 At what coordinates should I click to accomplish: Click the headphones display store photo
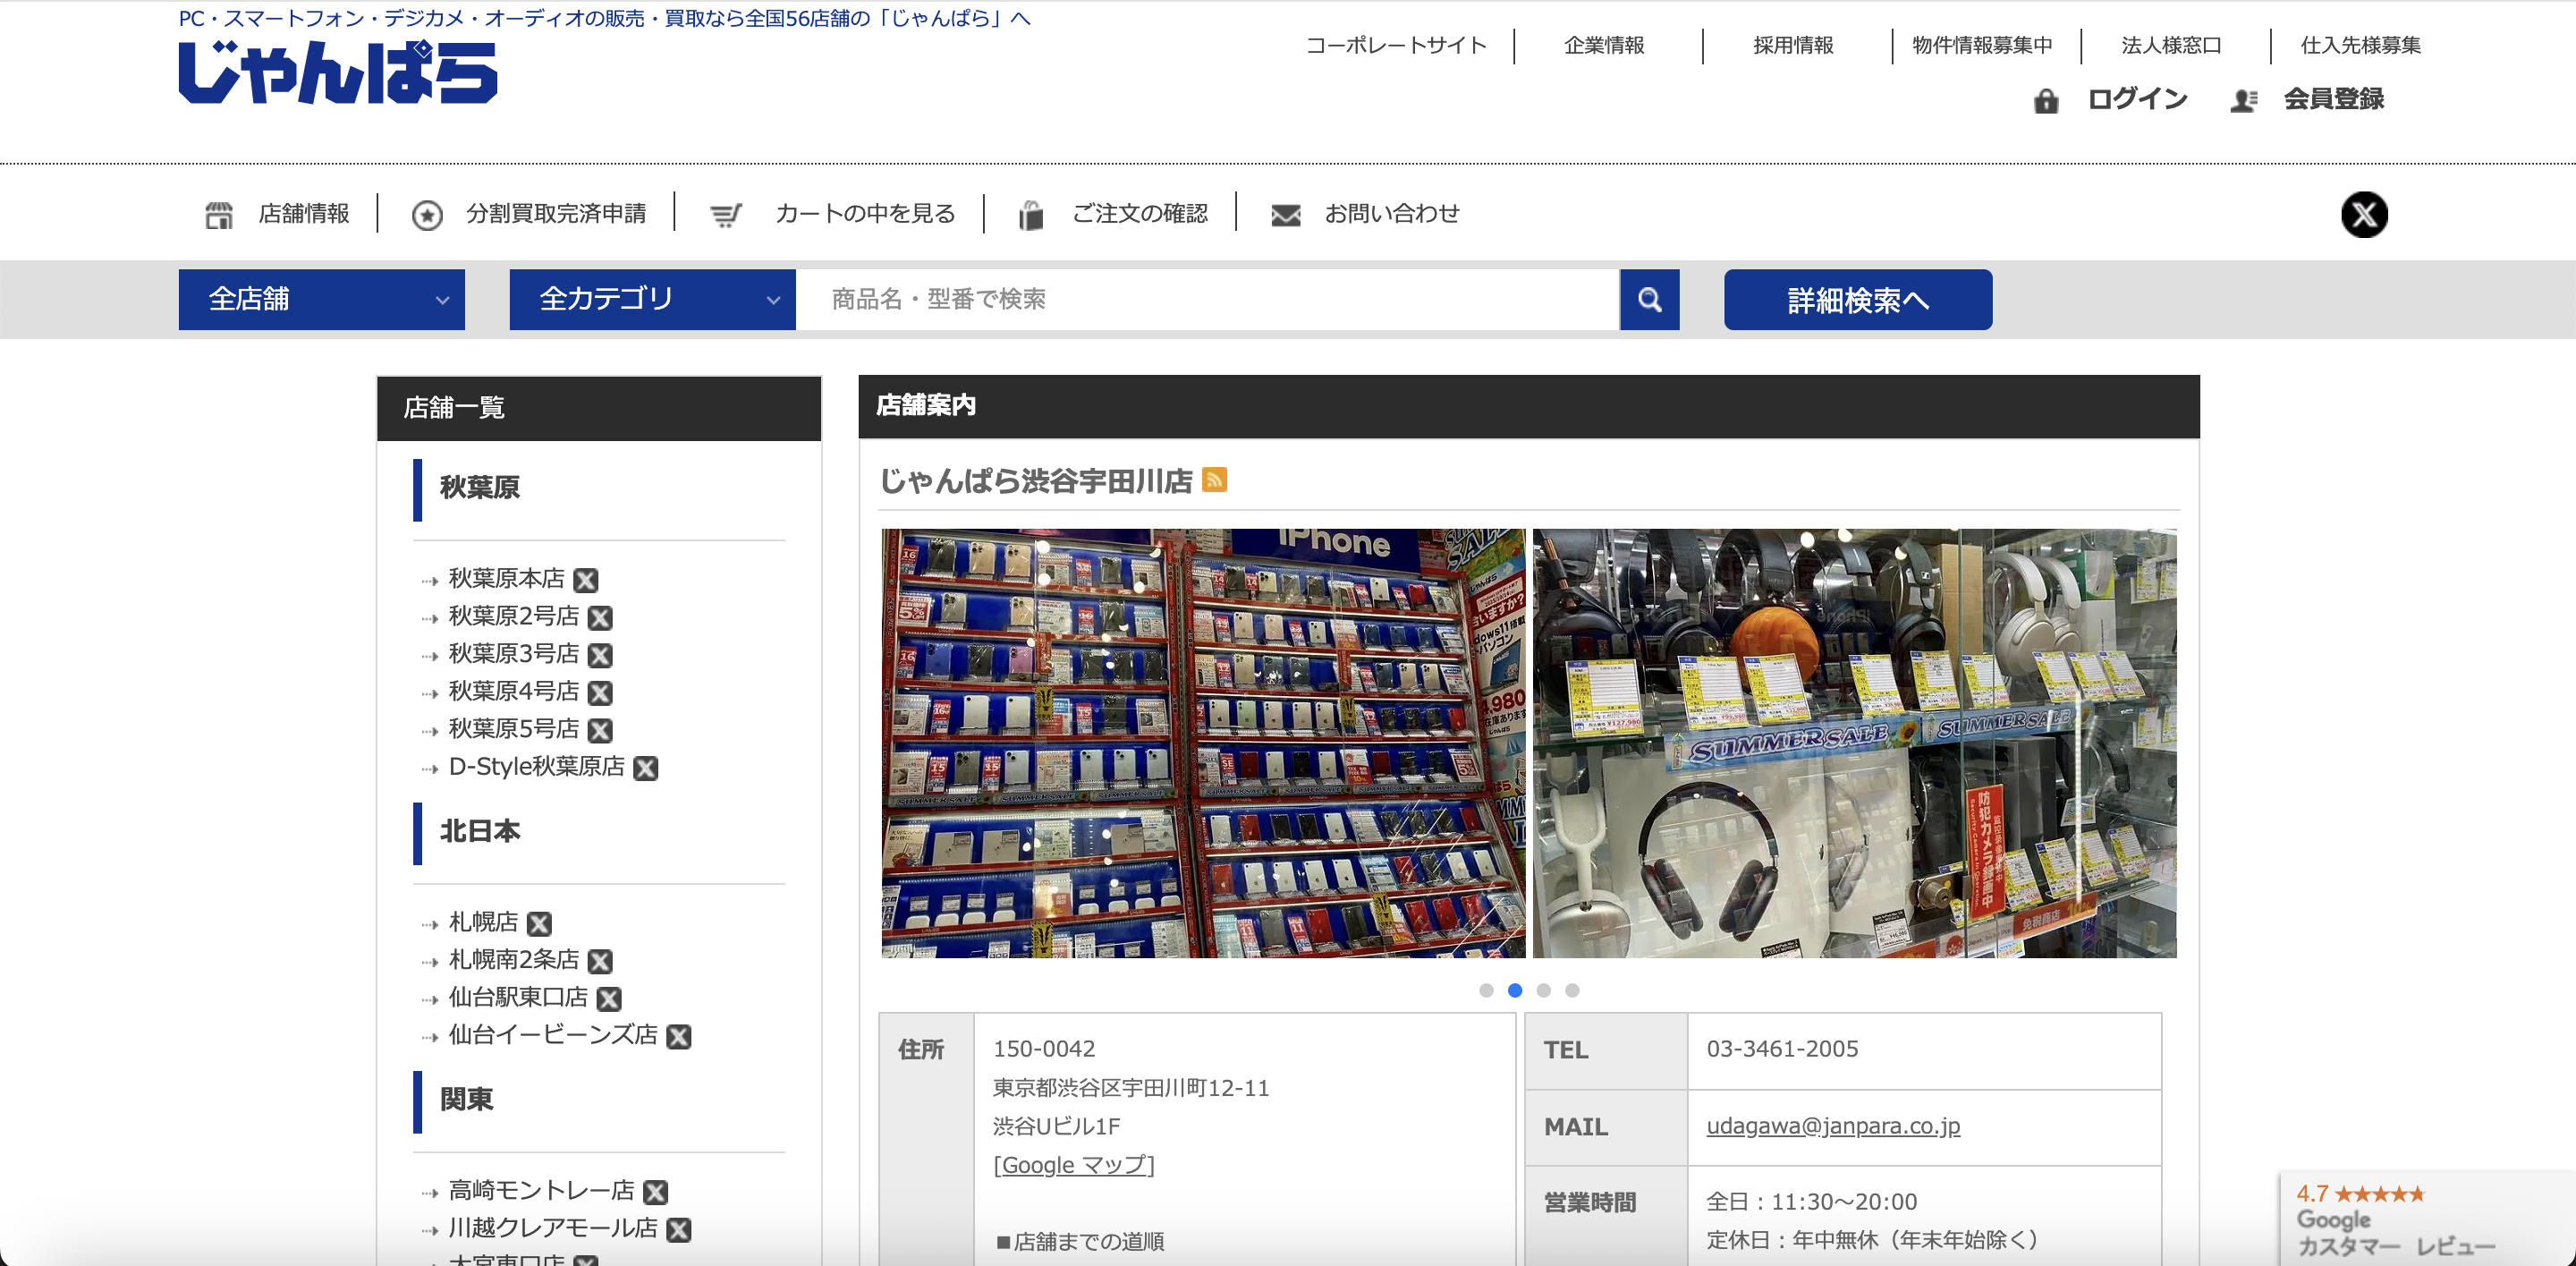coord(1854,743)
